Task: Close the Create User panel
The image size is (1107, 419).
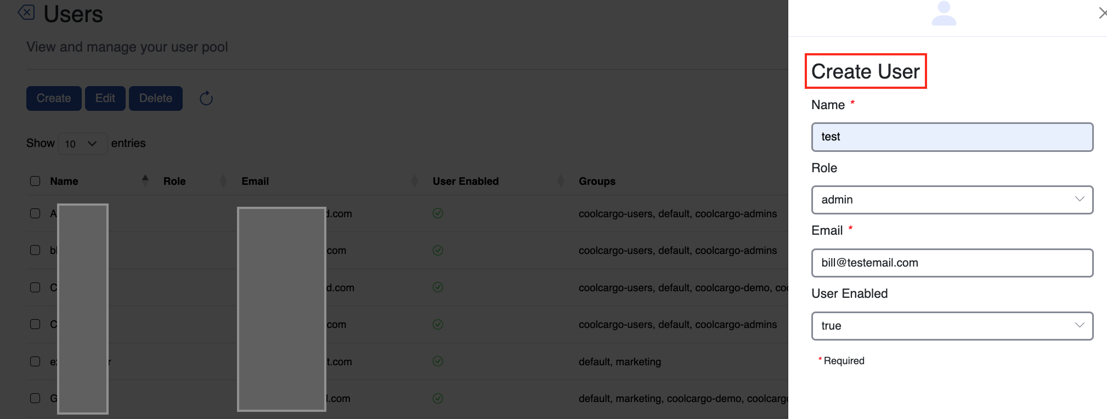Action: tap(1102, 13)
